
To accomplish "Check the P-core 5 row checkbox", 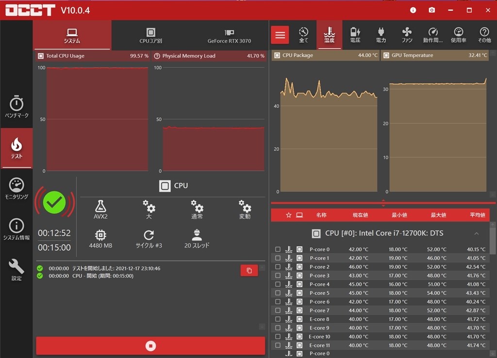I will (278, 293).
